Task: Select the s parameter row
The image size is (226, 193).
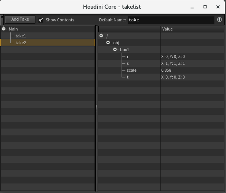Action: [x=161, y=63]
